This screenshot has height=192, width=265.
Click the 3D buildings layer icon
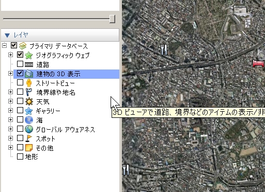point(29,74)
